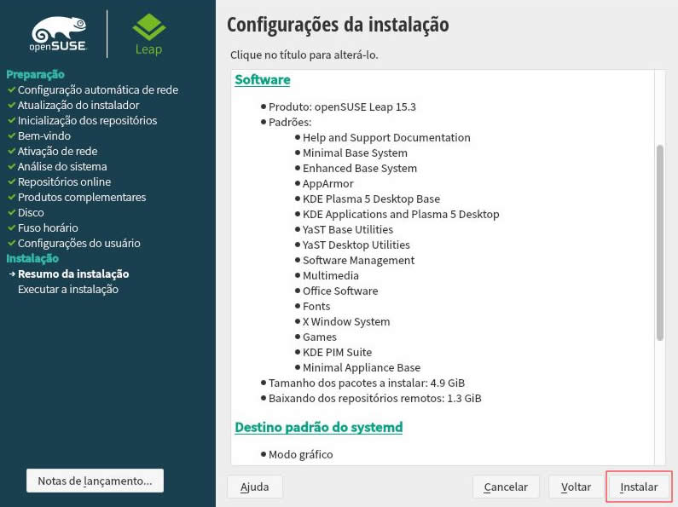678x507 pixels.
Task: Click the openSUSE chameleon logo
Action: pos(58,34)
